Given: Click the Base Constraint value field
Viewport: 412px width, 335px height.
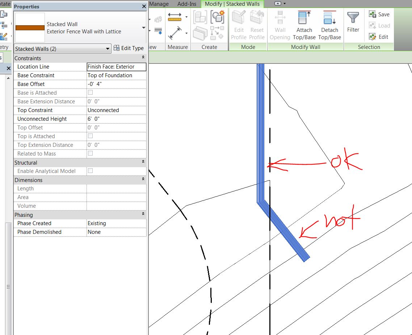Looking at the screenshot, I should point(117,75).
